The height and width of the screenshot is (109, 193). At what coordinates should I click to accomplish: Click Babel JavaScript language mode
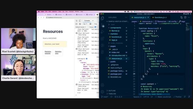pyautogui.click(x=163, y=97)
